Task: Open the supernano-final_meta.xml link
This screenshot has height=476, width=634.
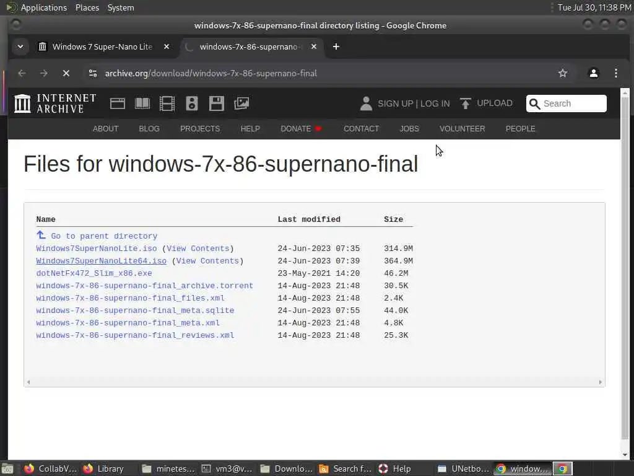Action: [x=128, y=323]
